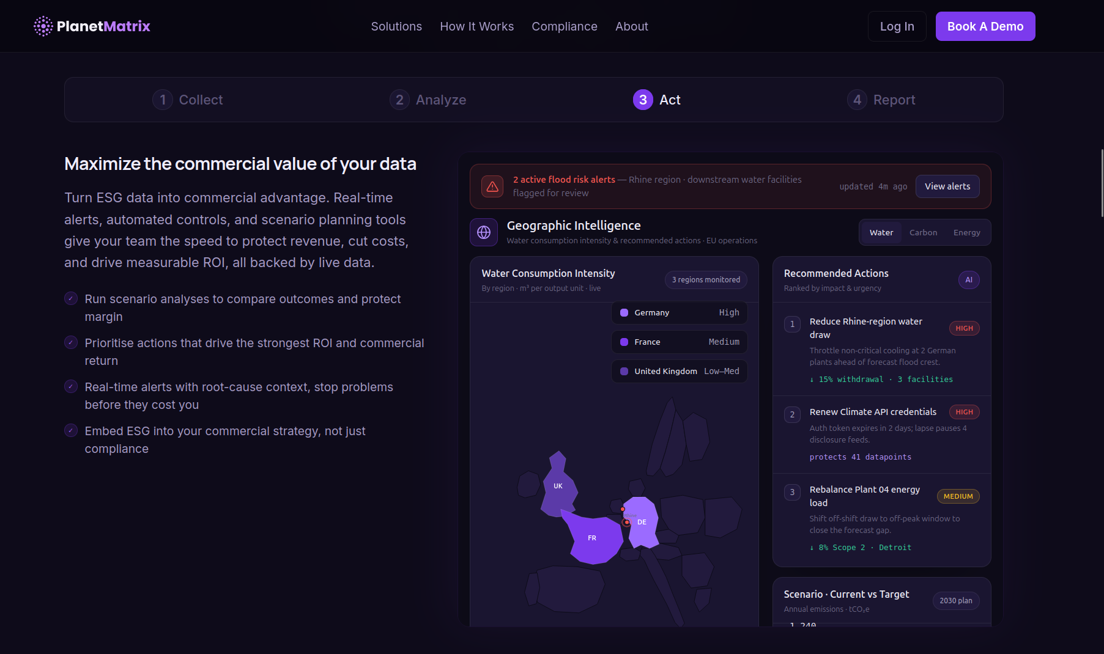Click checkmark beside Run scenario analyses
Screen dimensions: 1104x654
point(71,298)
